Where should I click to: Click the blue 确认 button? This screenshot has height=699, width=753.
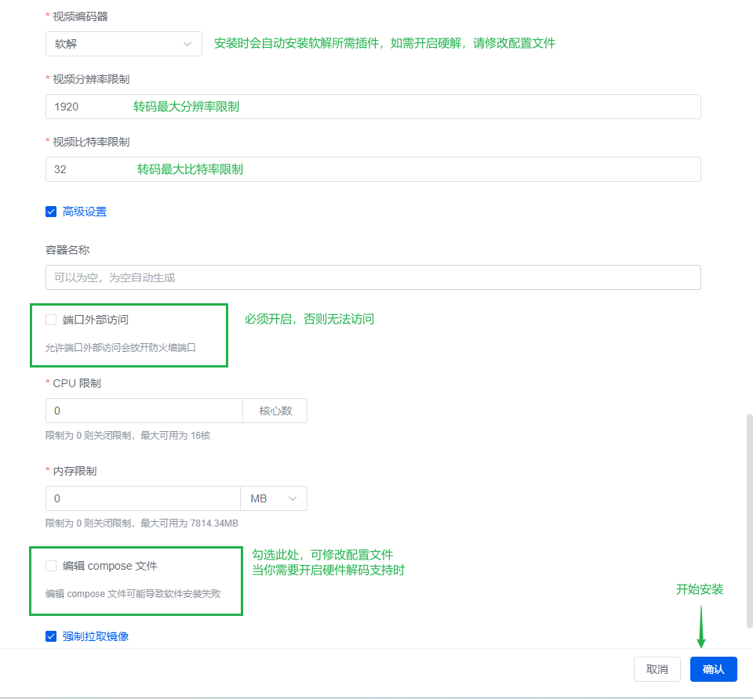(713, 669)
